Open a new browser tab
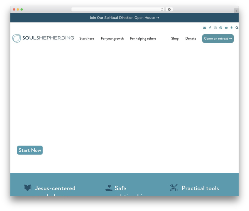The height and width of the screenshot is (211, 249). tap(236, 11)
